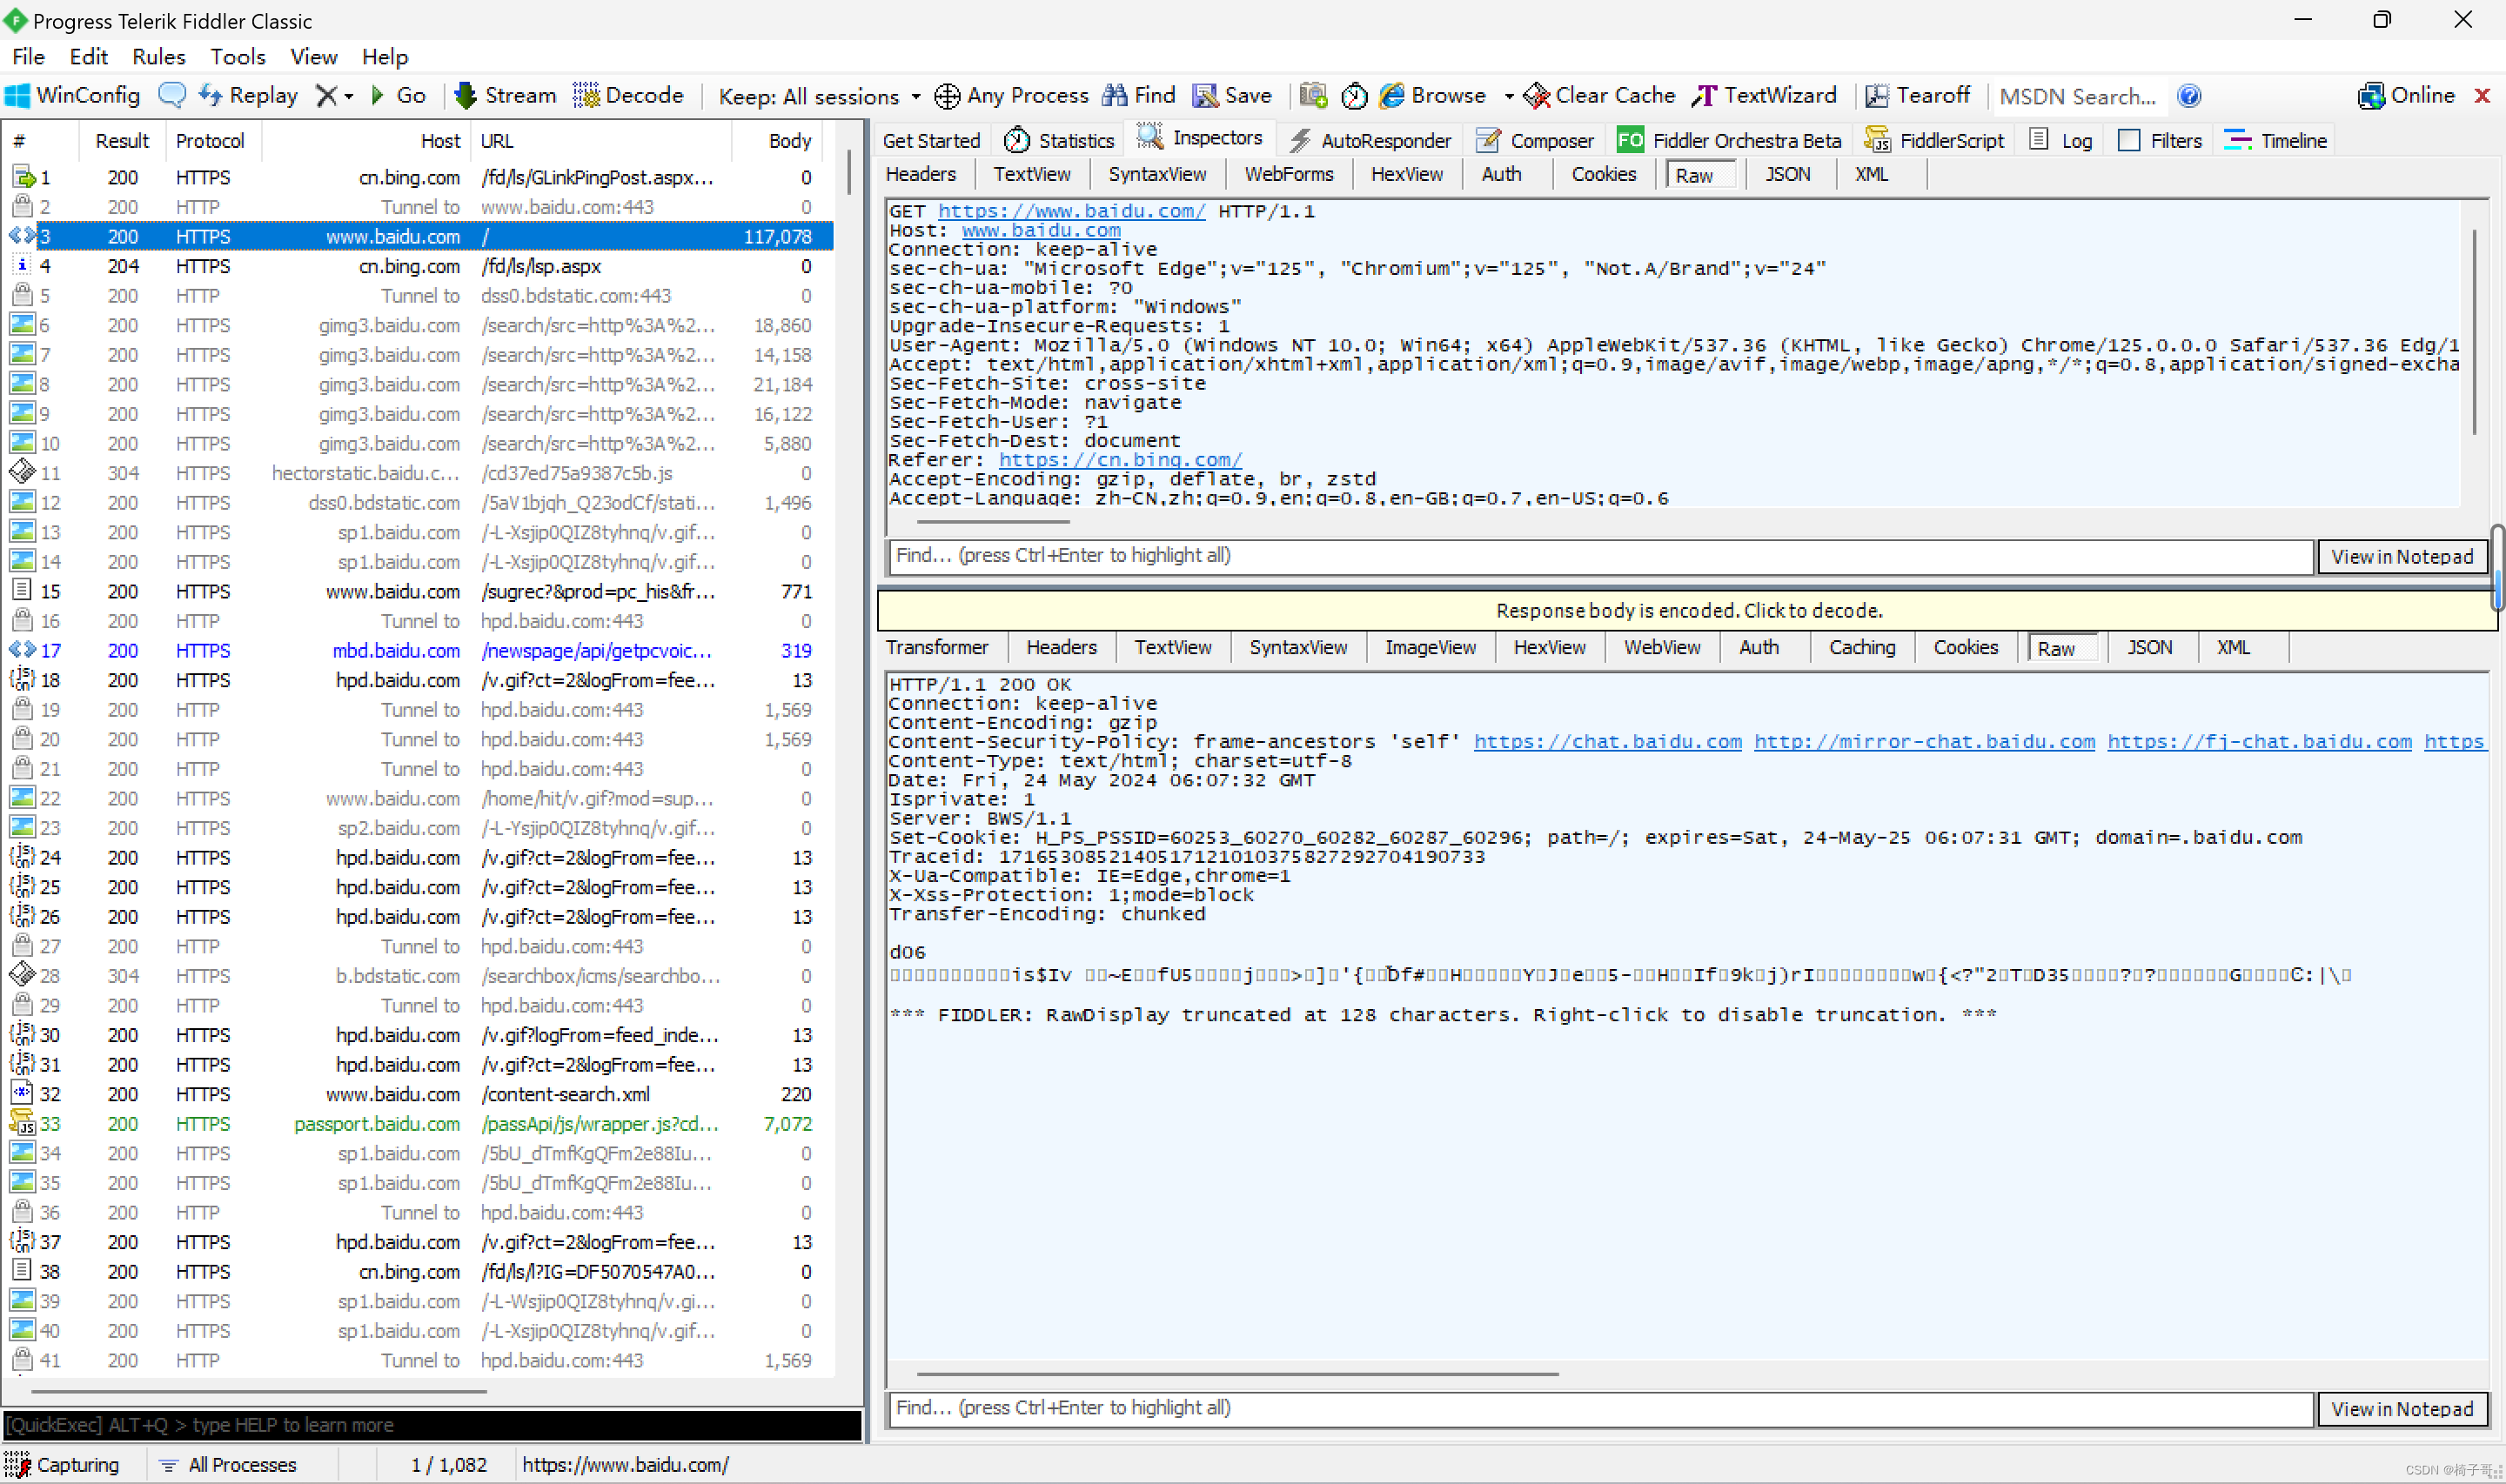Replay the selected session

pos(248,95)
